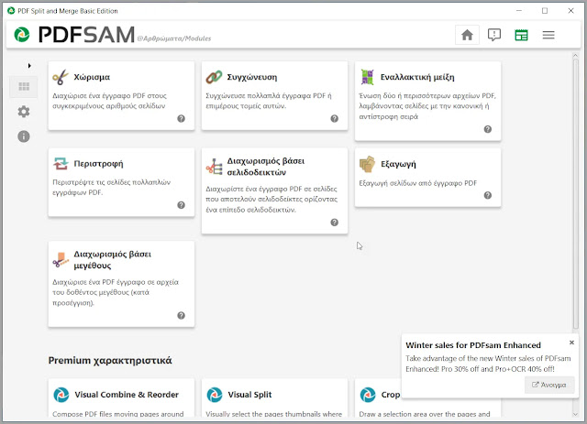This screenshot has width=587, height=424.
Task: Open help for the Συγχώνευση module
Action: [334, 118]
